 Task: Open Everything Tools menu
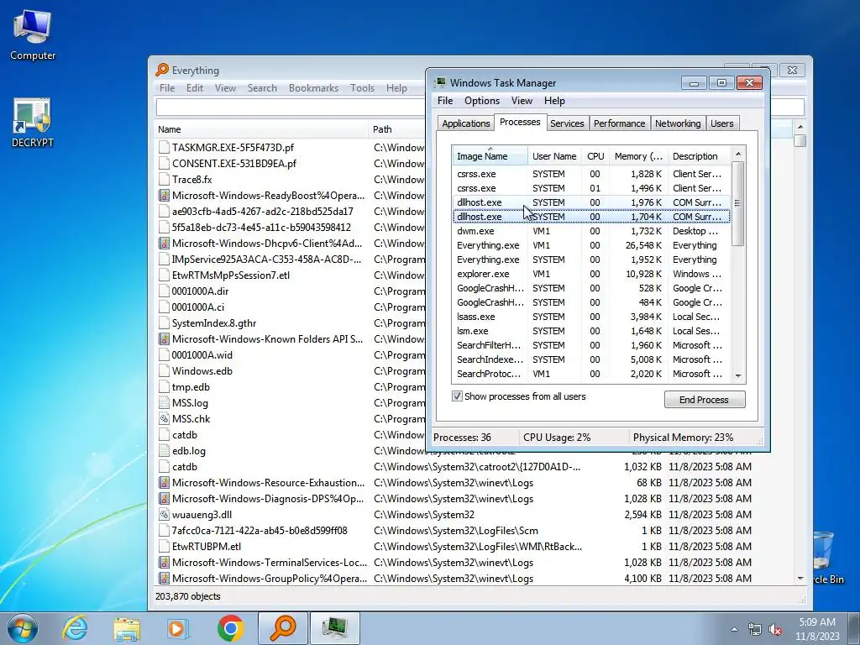tap(362, 87)
